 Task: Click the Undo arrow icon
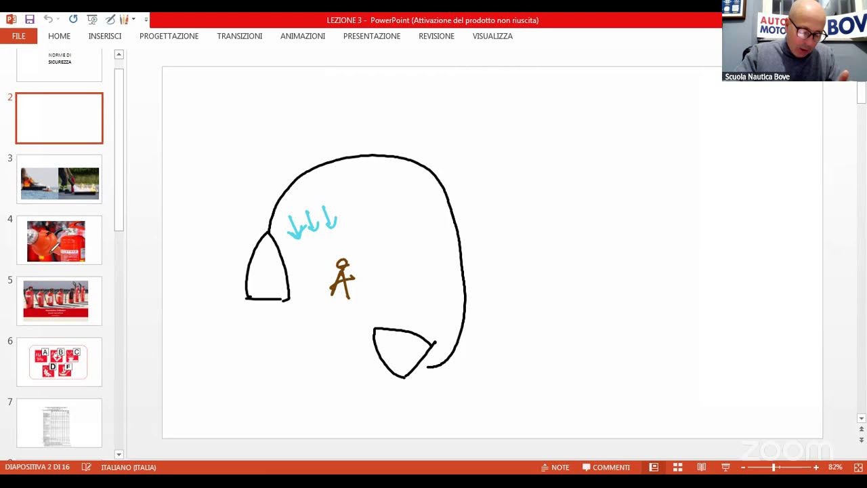point(47,20)
